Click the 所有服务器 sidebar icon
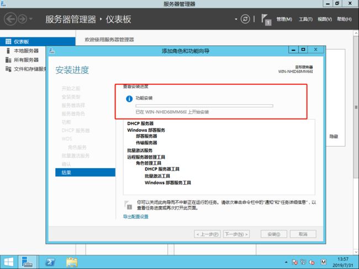The image size is (359, 269). (8, 60)
